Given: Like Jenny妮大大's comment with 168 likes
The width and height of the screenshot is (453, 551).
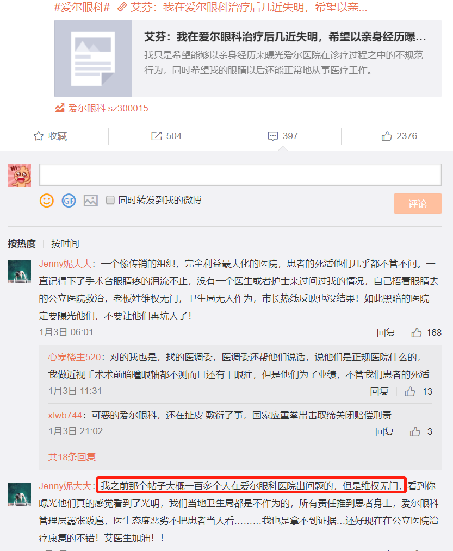Looking at the screenshot, I should (x=417, y=333).
